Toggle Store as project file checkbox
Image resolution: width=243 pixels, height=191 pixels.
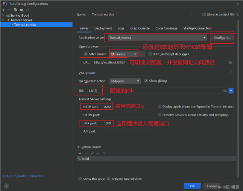204,14
